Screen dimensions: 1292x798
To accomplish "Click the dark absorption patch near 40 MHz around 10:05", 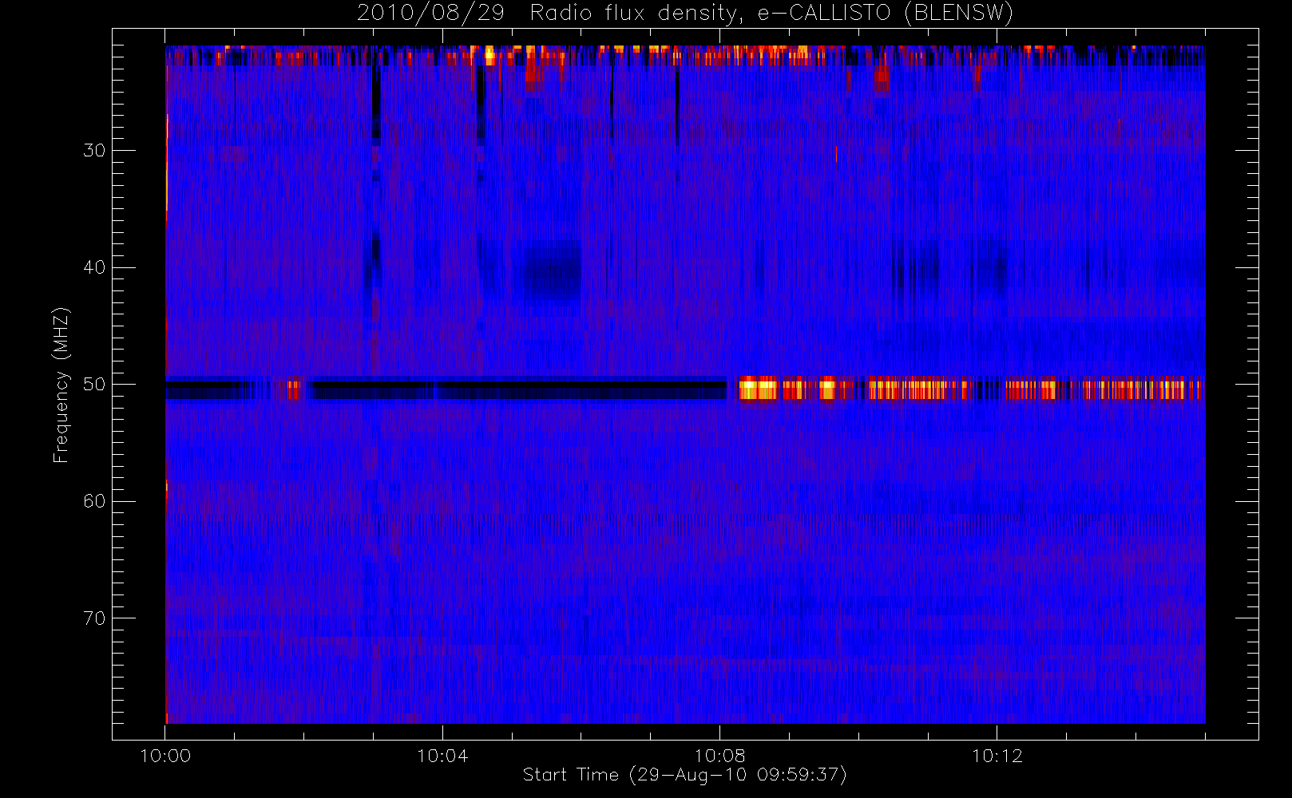I will (x=553, y=274).
